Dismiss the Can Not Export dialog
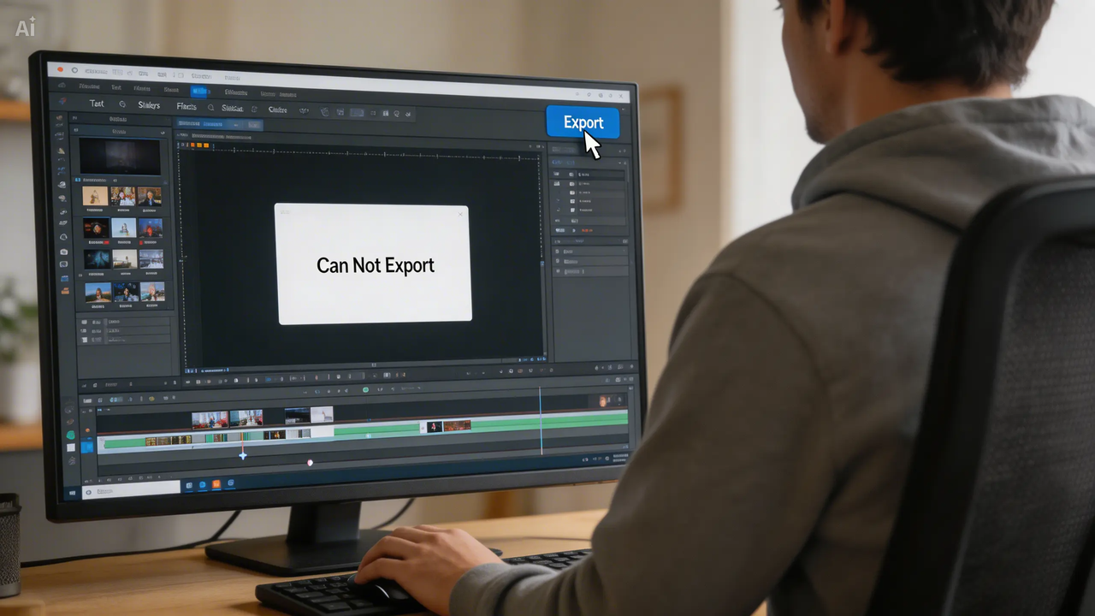Image resolution: width=1095 pixels, height=616 pixels. [462, 214]
